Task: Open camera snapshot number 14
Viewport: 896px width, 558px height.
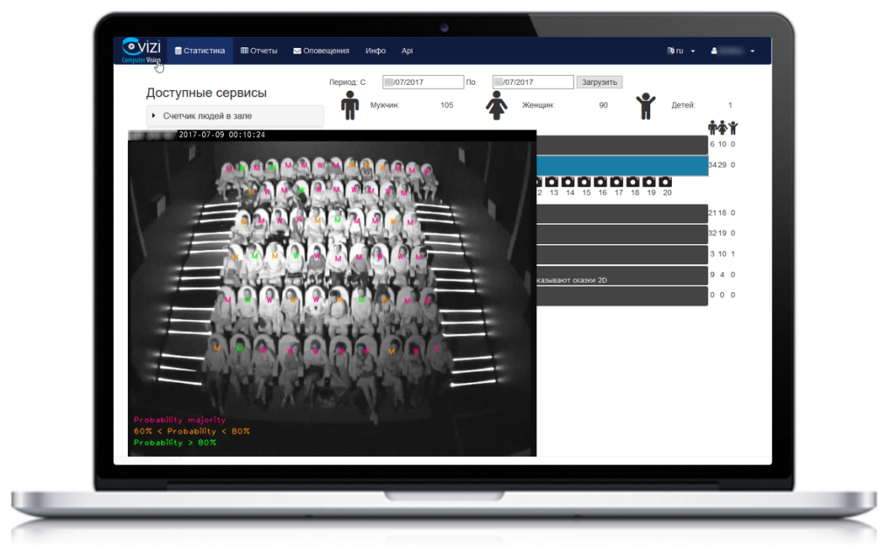Action: pyautogui.click(x=570, y=182)
